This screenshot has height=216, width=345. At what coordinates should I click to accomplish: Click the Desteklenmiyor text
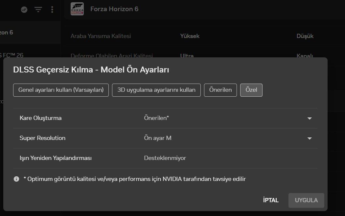tap(165, 158)
